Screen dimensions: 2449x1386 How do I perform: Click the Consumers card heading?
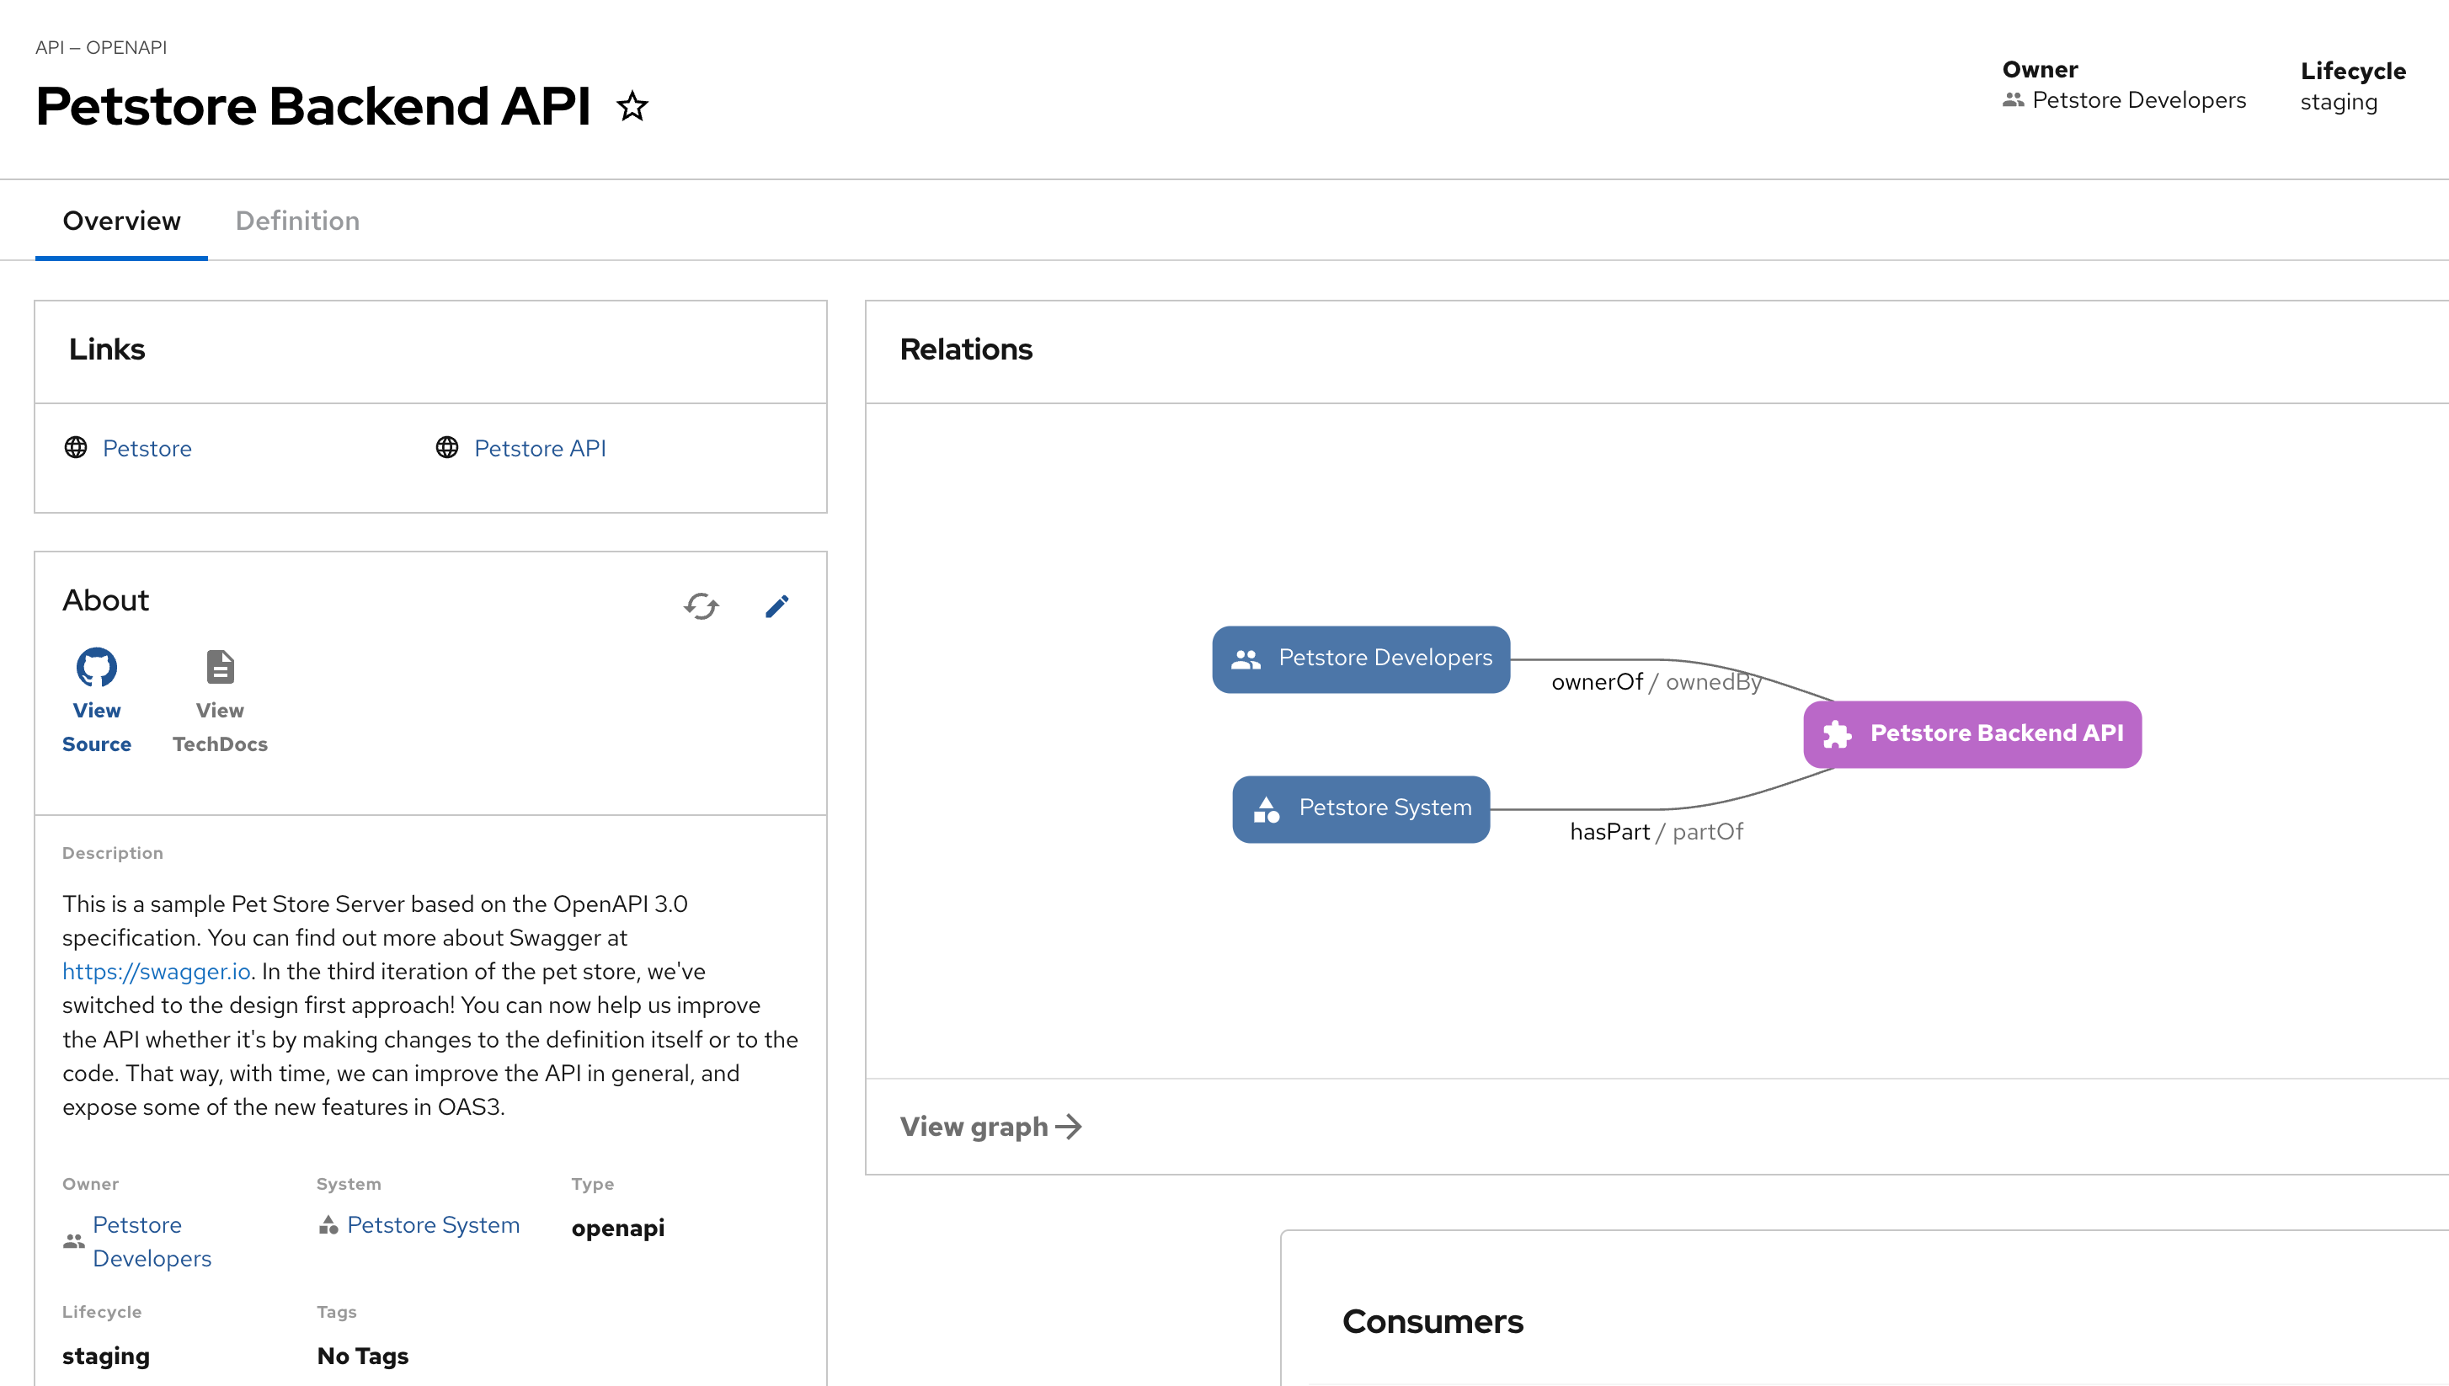click(1433, 1321)
